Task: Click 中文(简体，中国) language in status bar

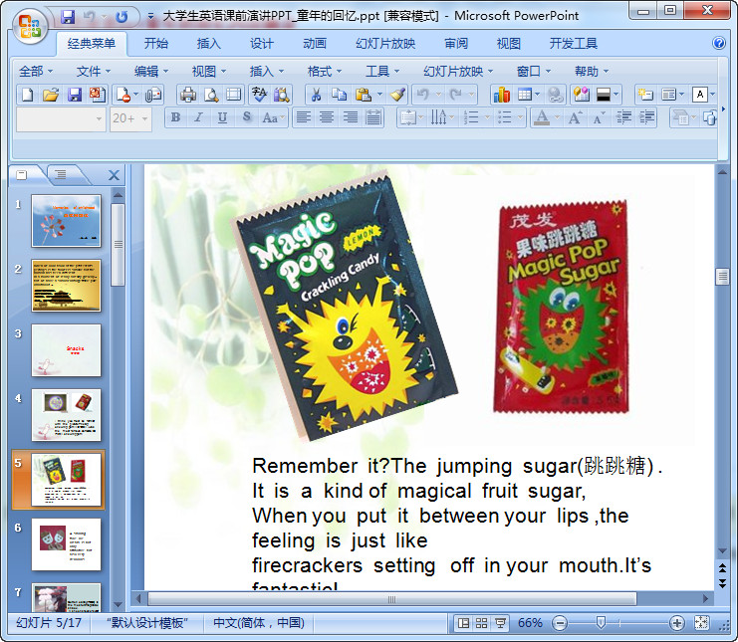Action: [x=259, y=623]
